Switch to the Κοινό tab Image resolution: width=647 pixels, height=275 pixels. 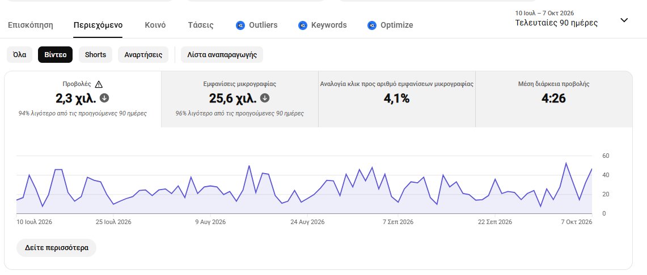pyautogui.click(x=155, y=25)
